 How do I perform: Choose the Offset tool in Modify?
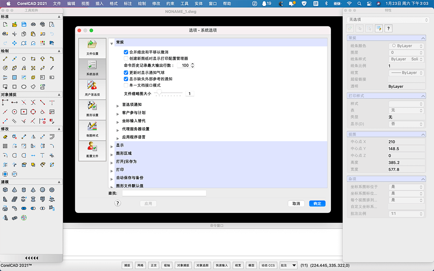click(52, 137)
